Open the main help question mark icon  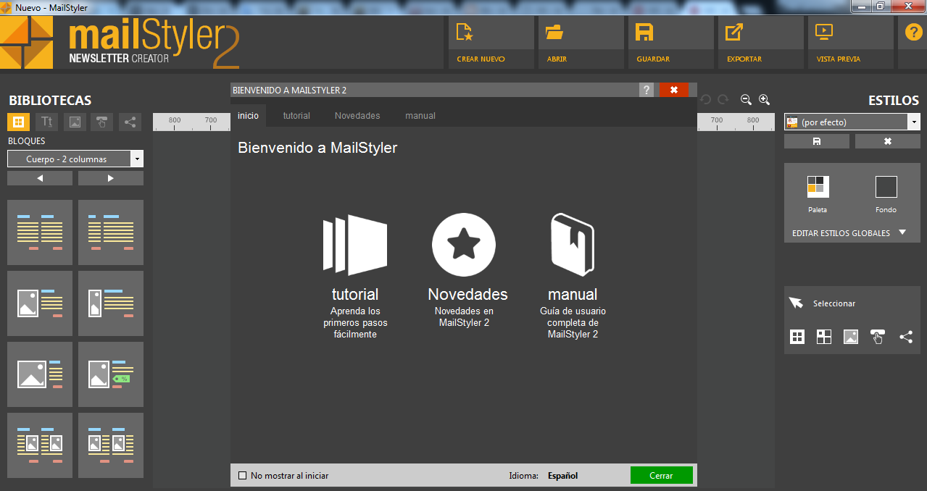point(913,33)
